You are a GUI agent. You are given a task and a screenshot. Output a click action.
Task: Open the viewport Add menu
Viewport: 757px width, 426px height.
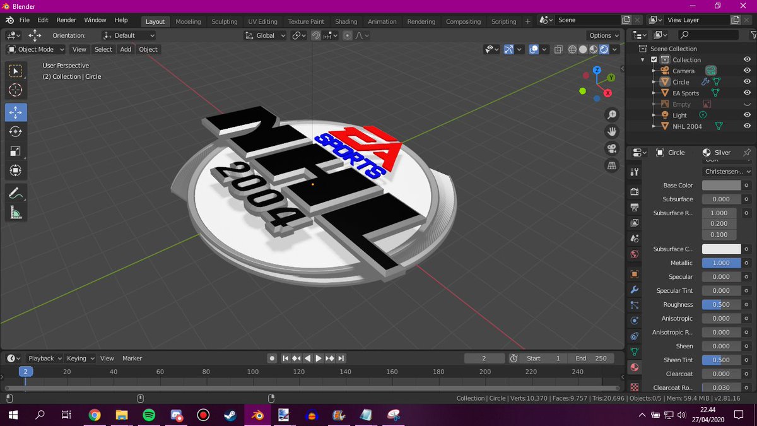pyautogui.click(x=126, y=49)
